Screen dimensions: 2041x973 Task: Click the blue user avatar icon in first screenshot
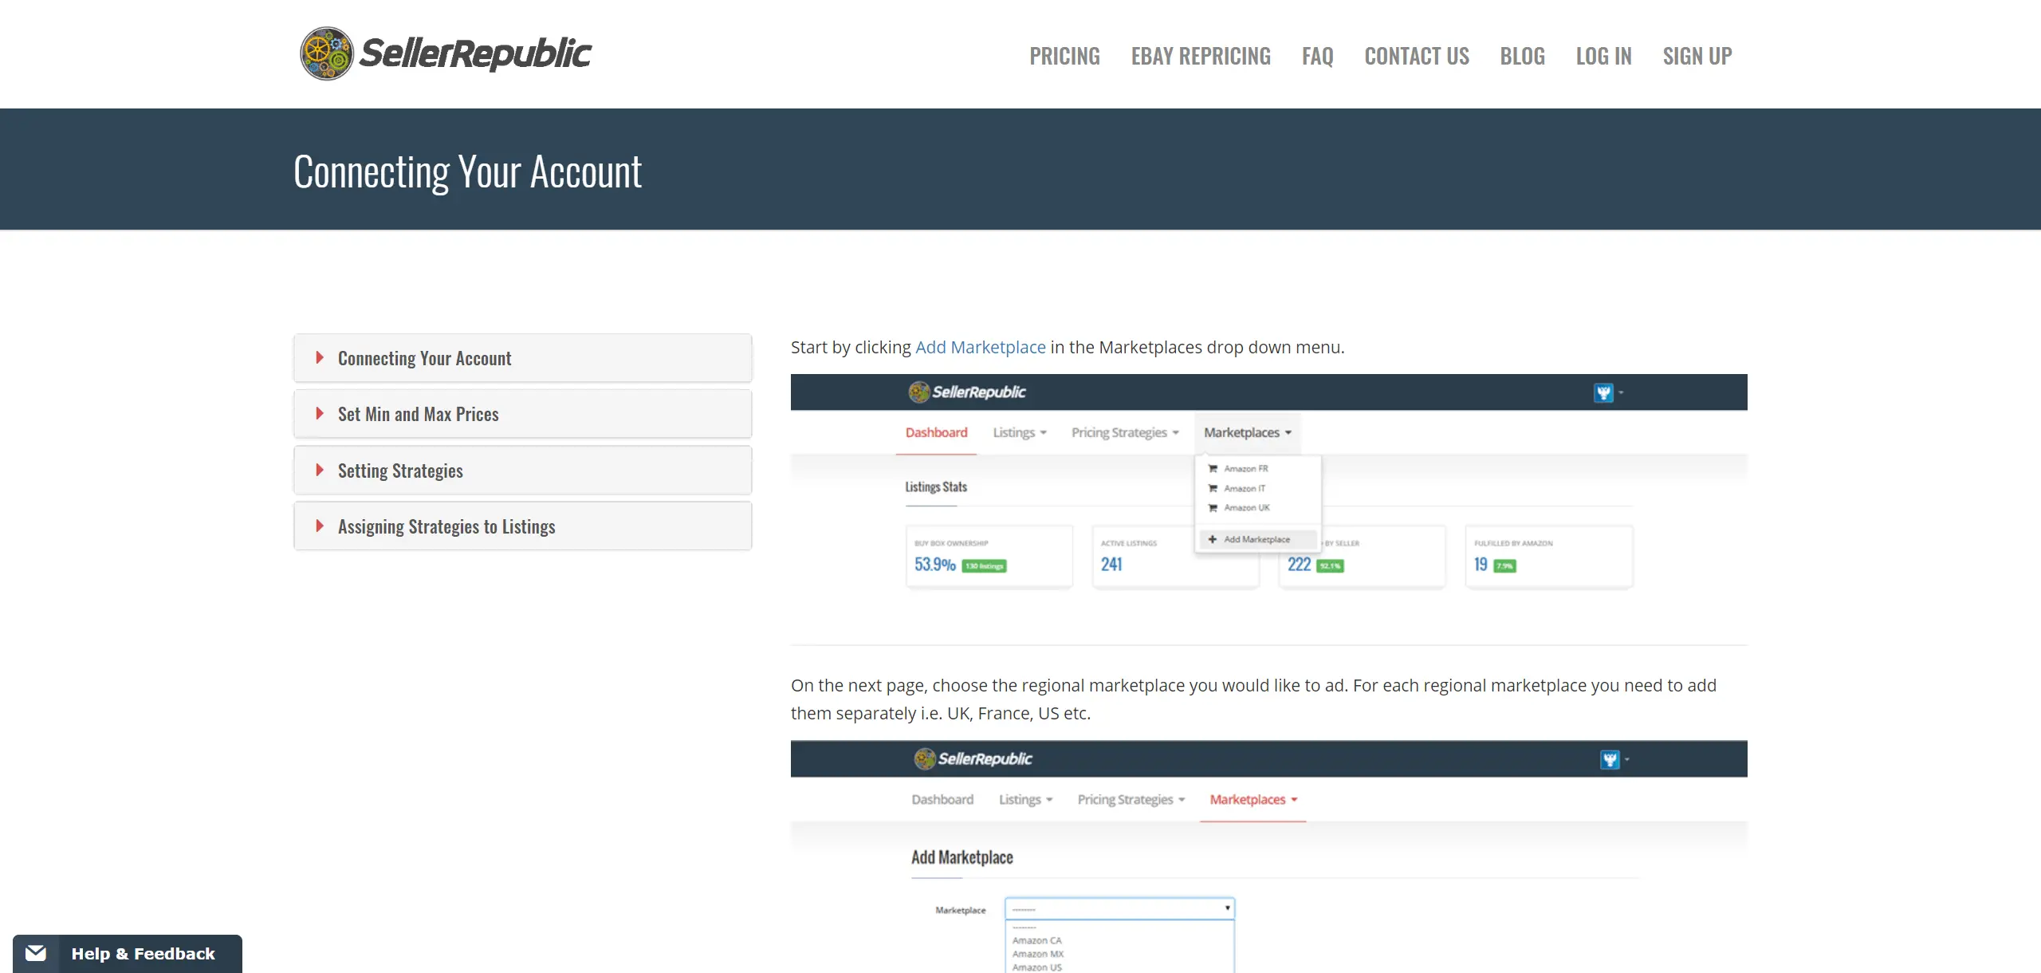click(1603, 392)
